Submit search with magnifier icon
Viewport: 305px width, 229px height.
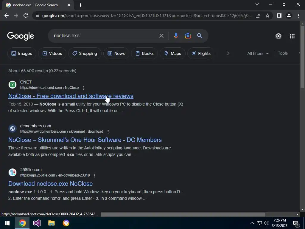click(x=200, y=36)
